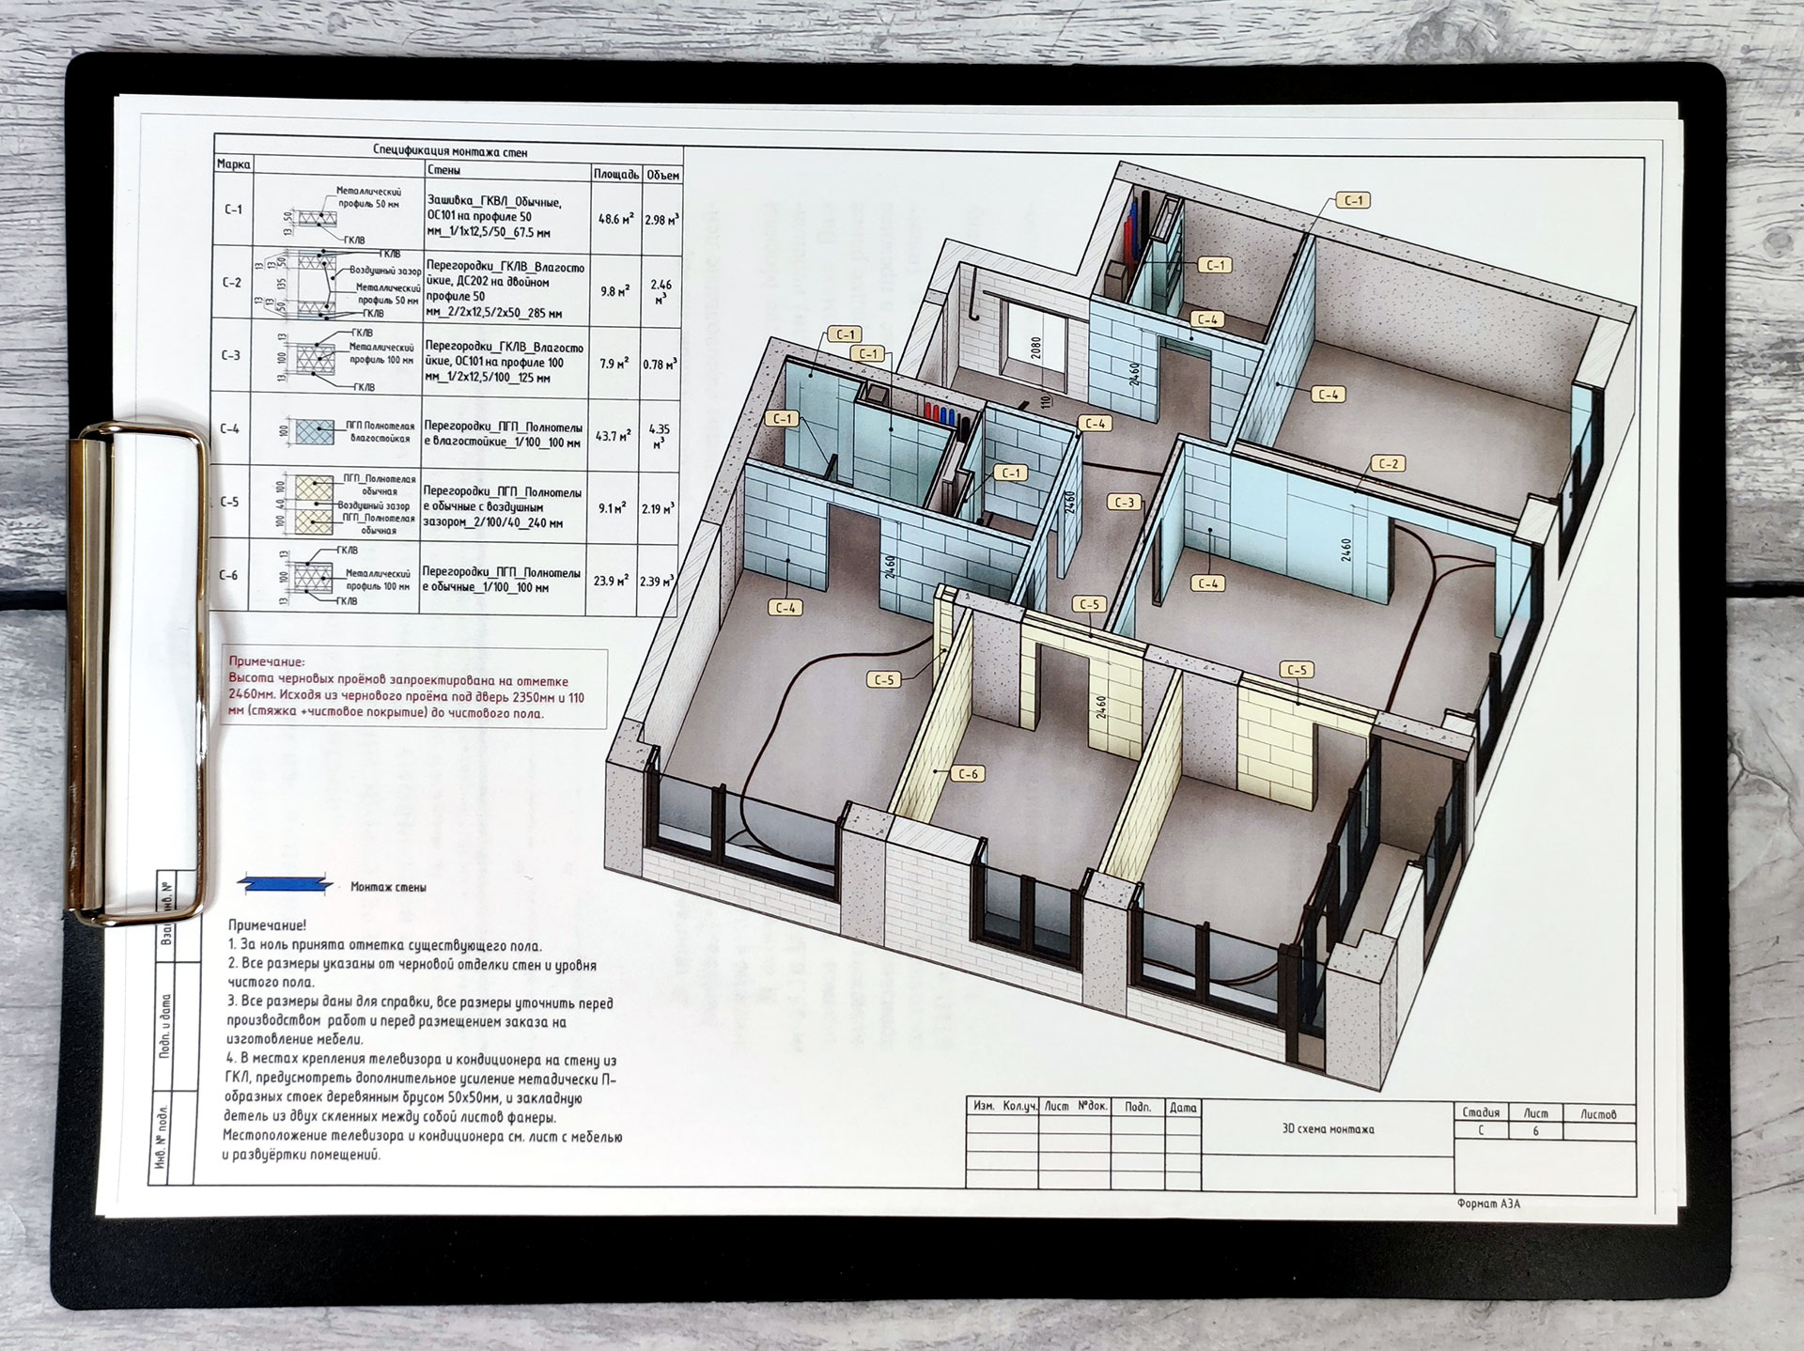1804x1351 pixels.
Task: Click the C-5 yellow section diagram in table
Action: 316,505
